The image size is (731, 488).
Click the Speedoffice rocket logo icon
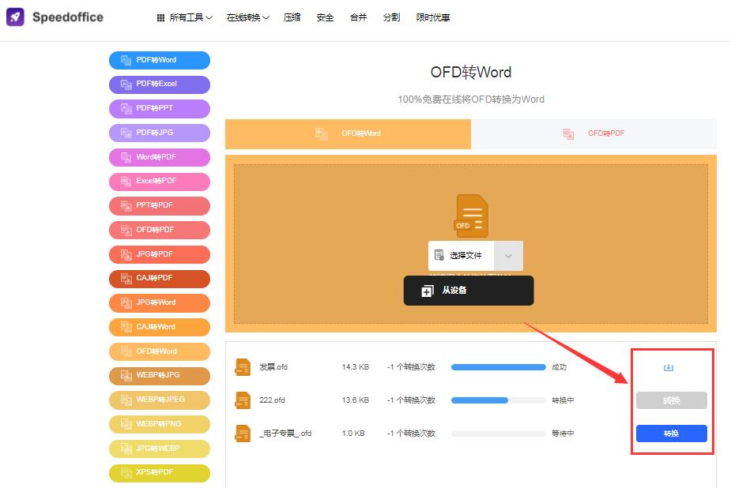pos(15,17)
